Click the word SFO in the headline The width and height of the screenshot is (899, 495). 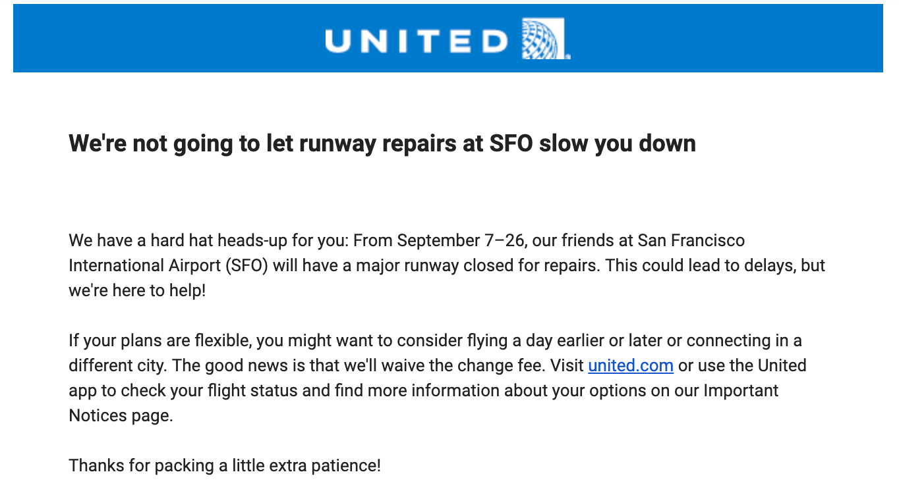coord(510,143)
